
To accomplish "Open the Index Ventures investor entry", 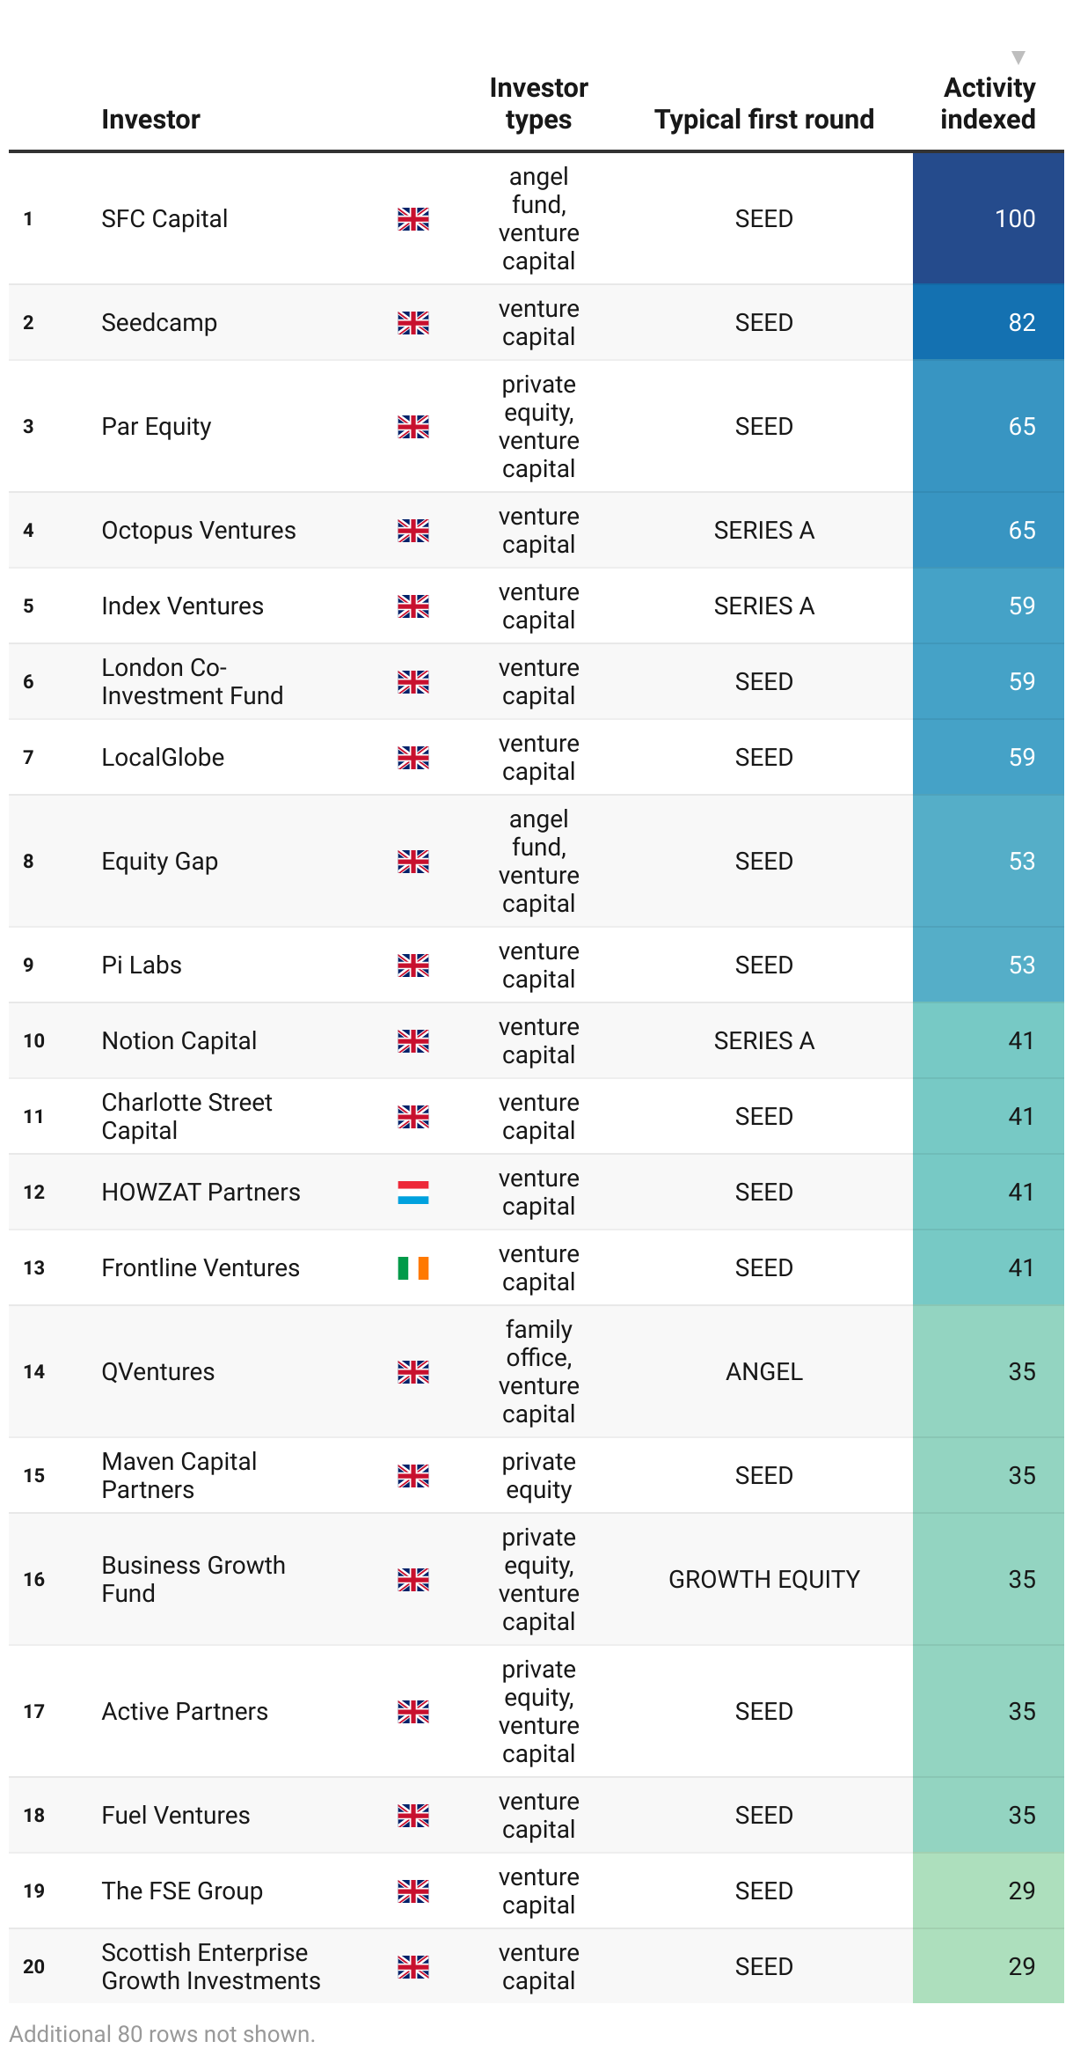I will [182, 606].
